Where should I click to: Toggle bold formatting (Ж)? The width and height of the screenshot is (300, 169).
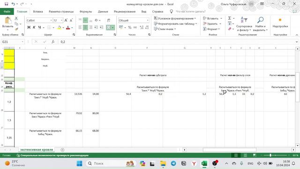29,27
